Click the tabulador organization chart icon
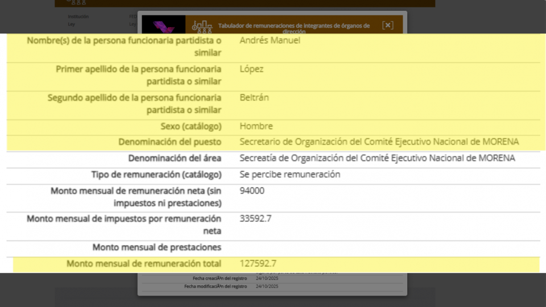The width and height of the screenshot is (546, 307). (x=201, y=26)
